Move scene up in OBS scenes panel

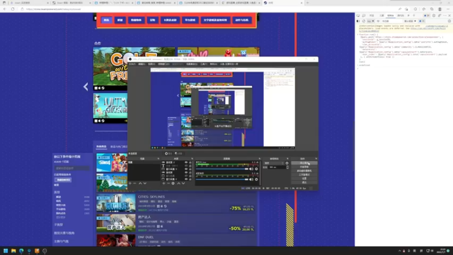point(140,183)
